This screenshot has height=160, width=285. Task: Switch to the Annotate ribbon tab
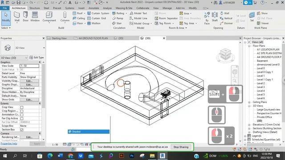point(94,8)
